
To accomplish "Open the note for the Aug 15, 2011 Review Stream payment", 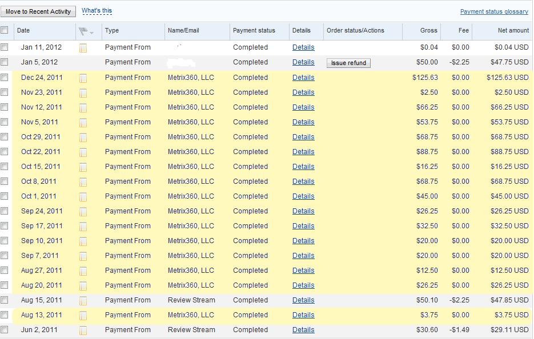I will point(83,300).
